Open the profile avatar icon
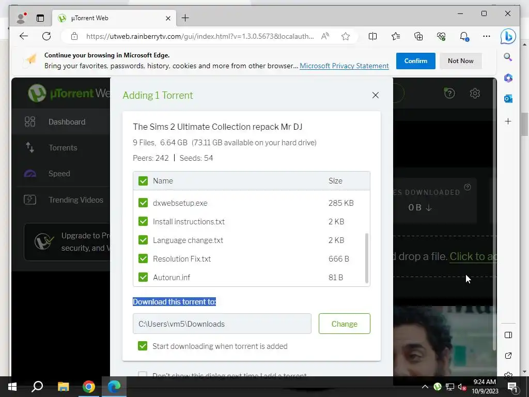The width and height of the screenshot is (529, 397). coord(21,18)
